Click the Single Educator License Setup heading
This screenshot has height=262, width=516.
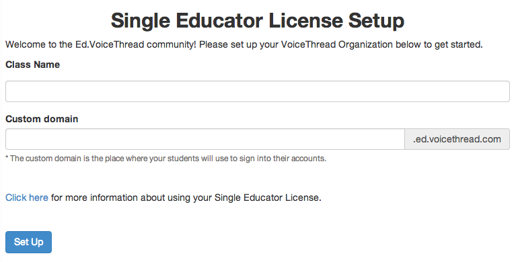click(258, 21)
